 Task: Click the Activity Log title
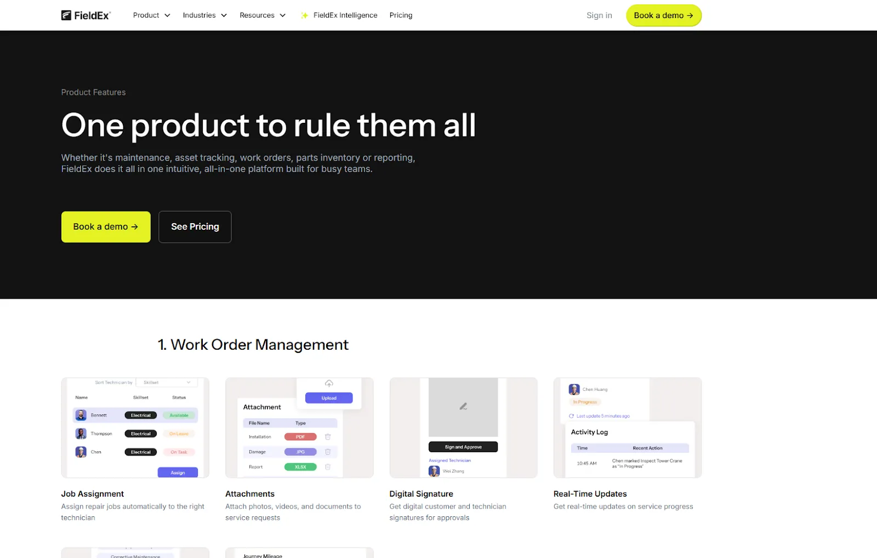[589, 432]
